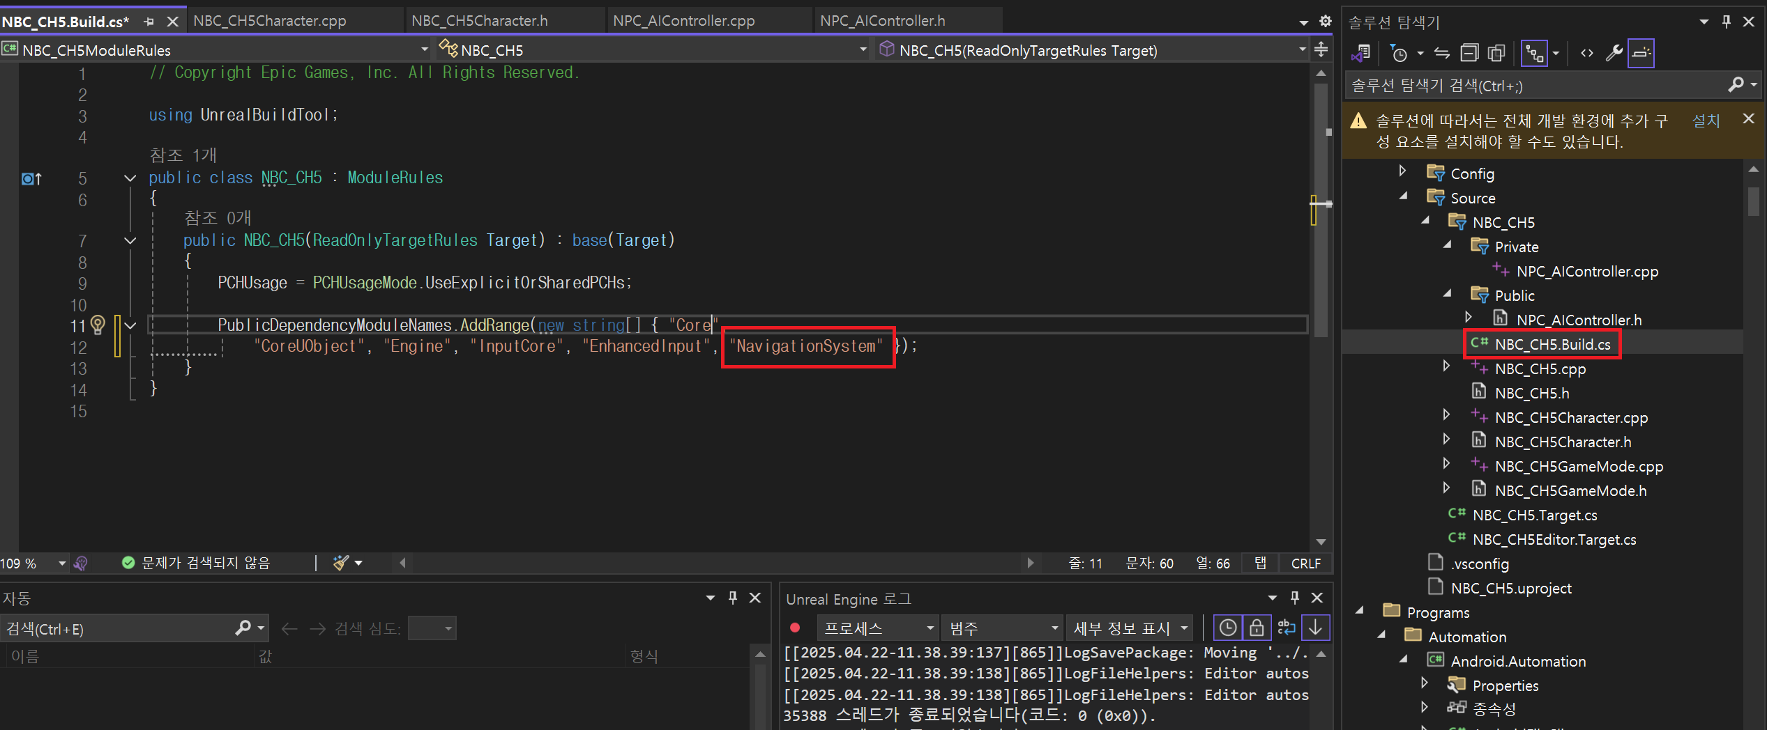Open properties wrench icon in Solution Explorer

click(1614, 53)
